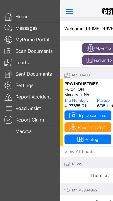Image resolution: width=113 pixels, height=201 pixels.
Task: Click the MyPrime Portal globe icon
Action: tap(8, 40)
